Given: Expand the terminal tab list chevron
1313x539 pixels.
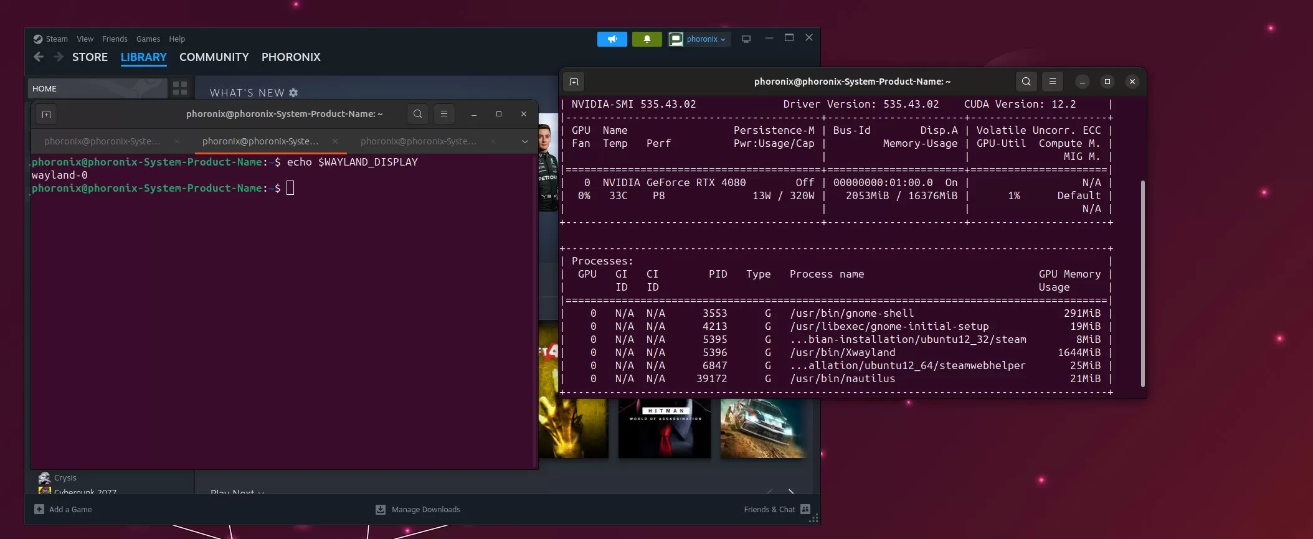Looking at the screenshot, I should [x=524, y=141].
